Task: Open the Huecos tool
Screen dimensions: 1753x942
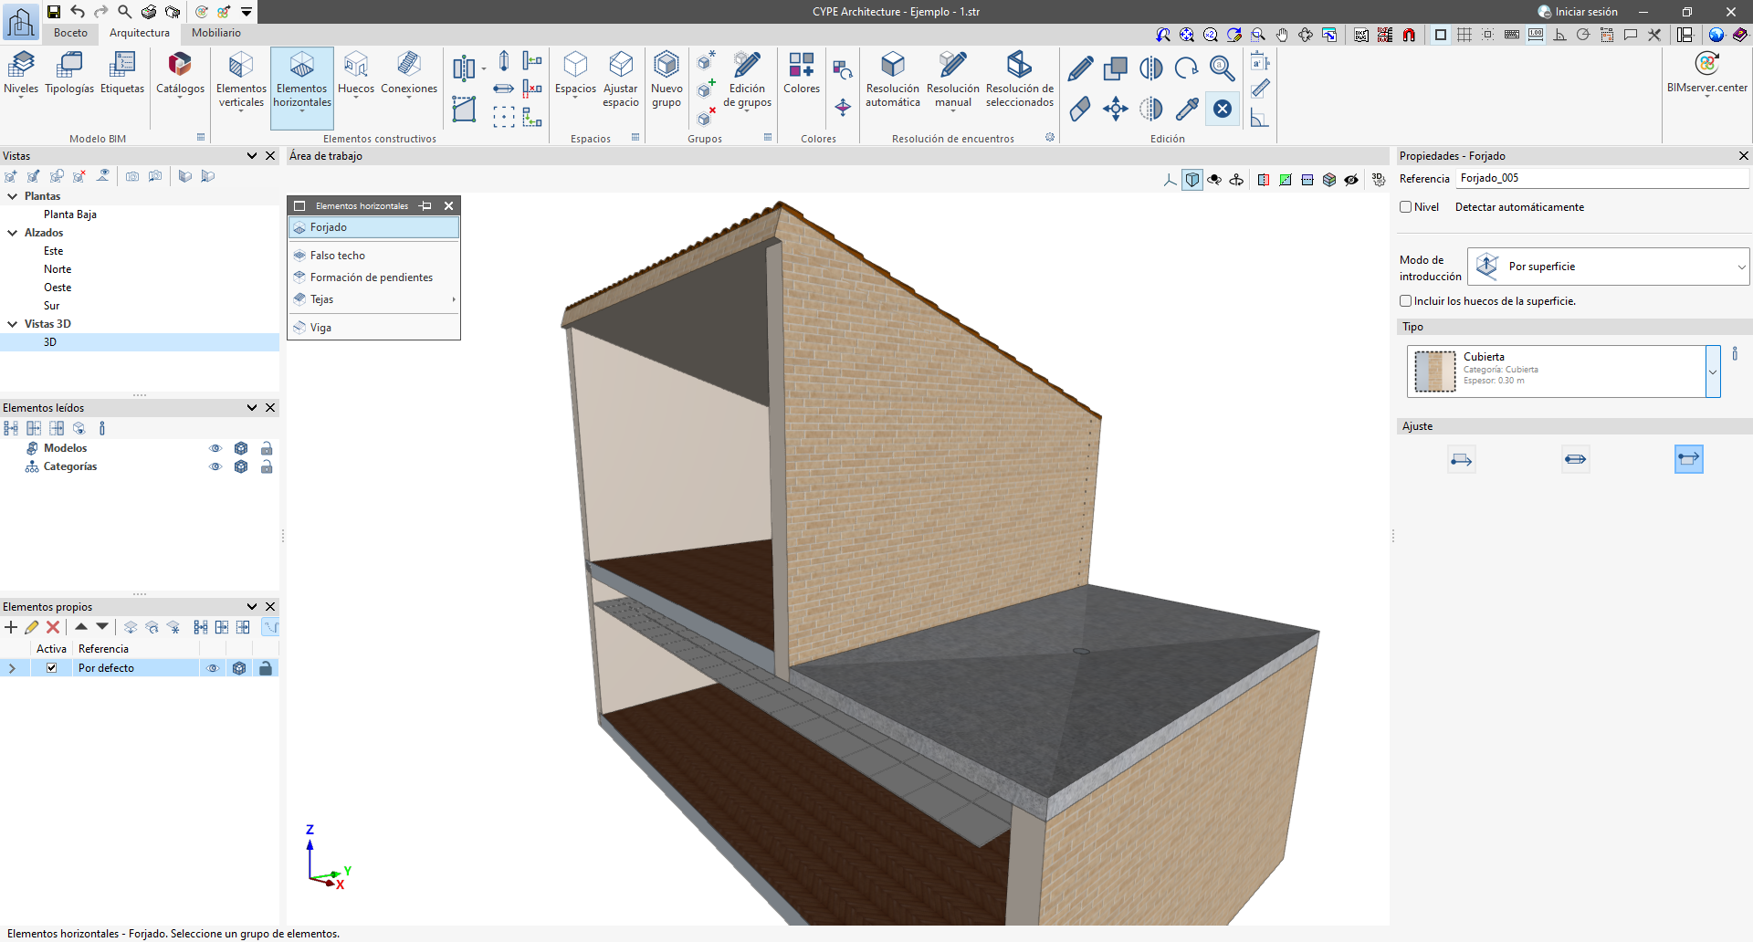Action: (355, 73)
